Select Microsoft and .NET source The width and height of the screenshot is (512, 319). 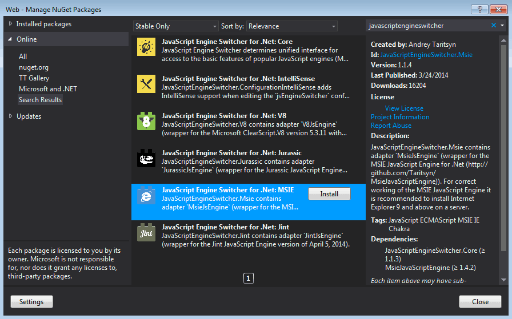click(48, 88)
